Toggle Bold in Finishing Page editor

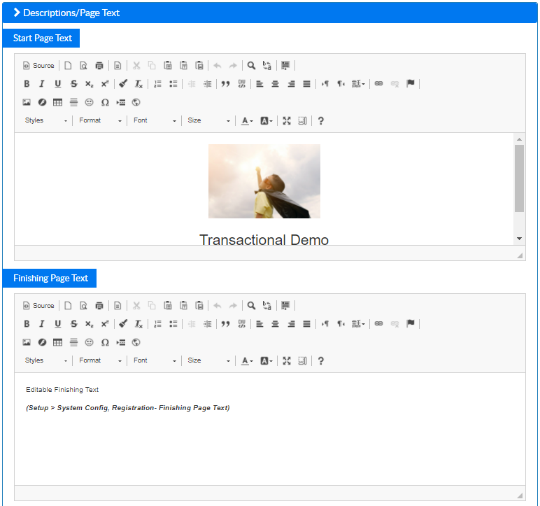pyautogui.click(x=27, y=324)
